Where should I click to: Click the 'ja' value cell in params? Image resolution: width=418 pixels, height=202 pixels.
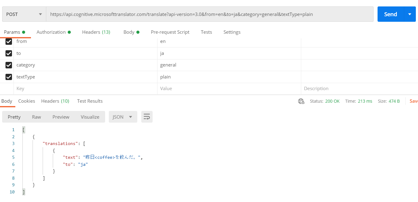(229, 53)
